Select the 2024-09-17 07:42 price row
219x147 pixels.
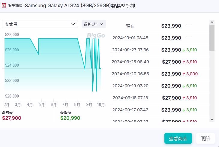click(x=160, y=110)
